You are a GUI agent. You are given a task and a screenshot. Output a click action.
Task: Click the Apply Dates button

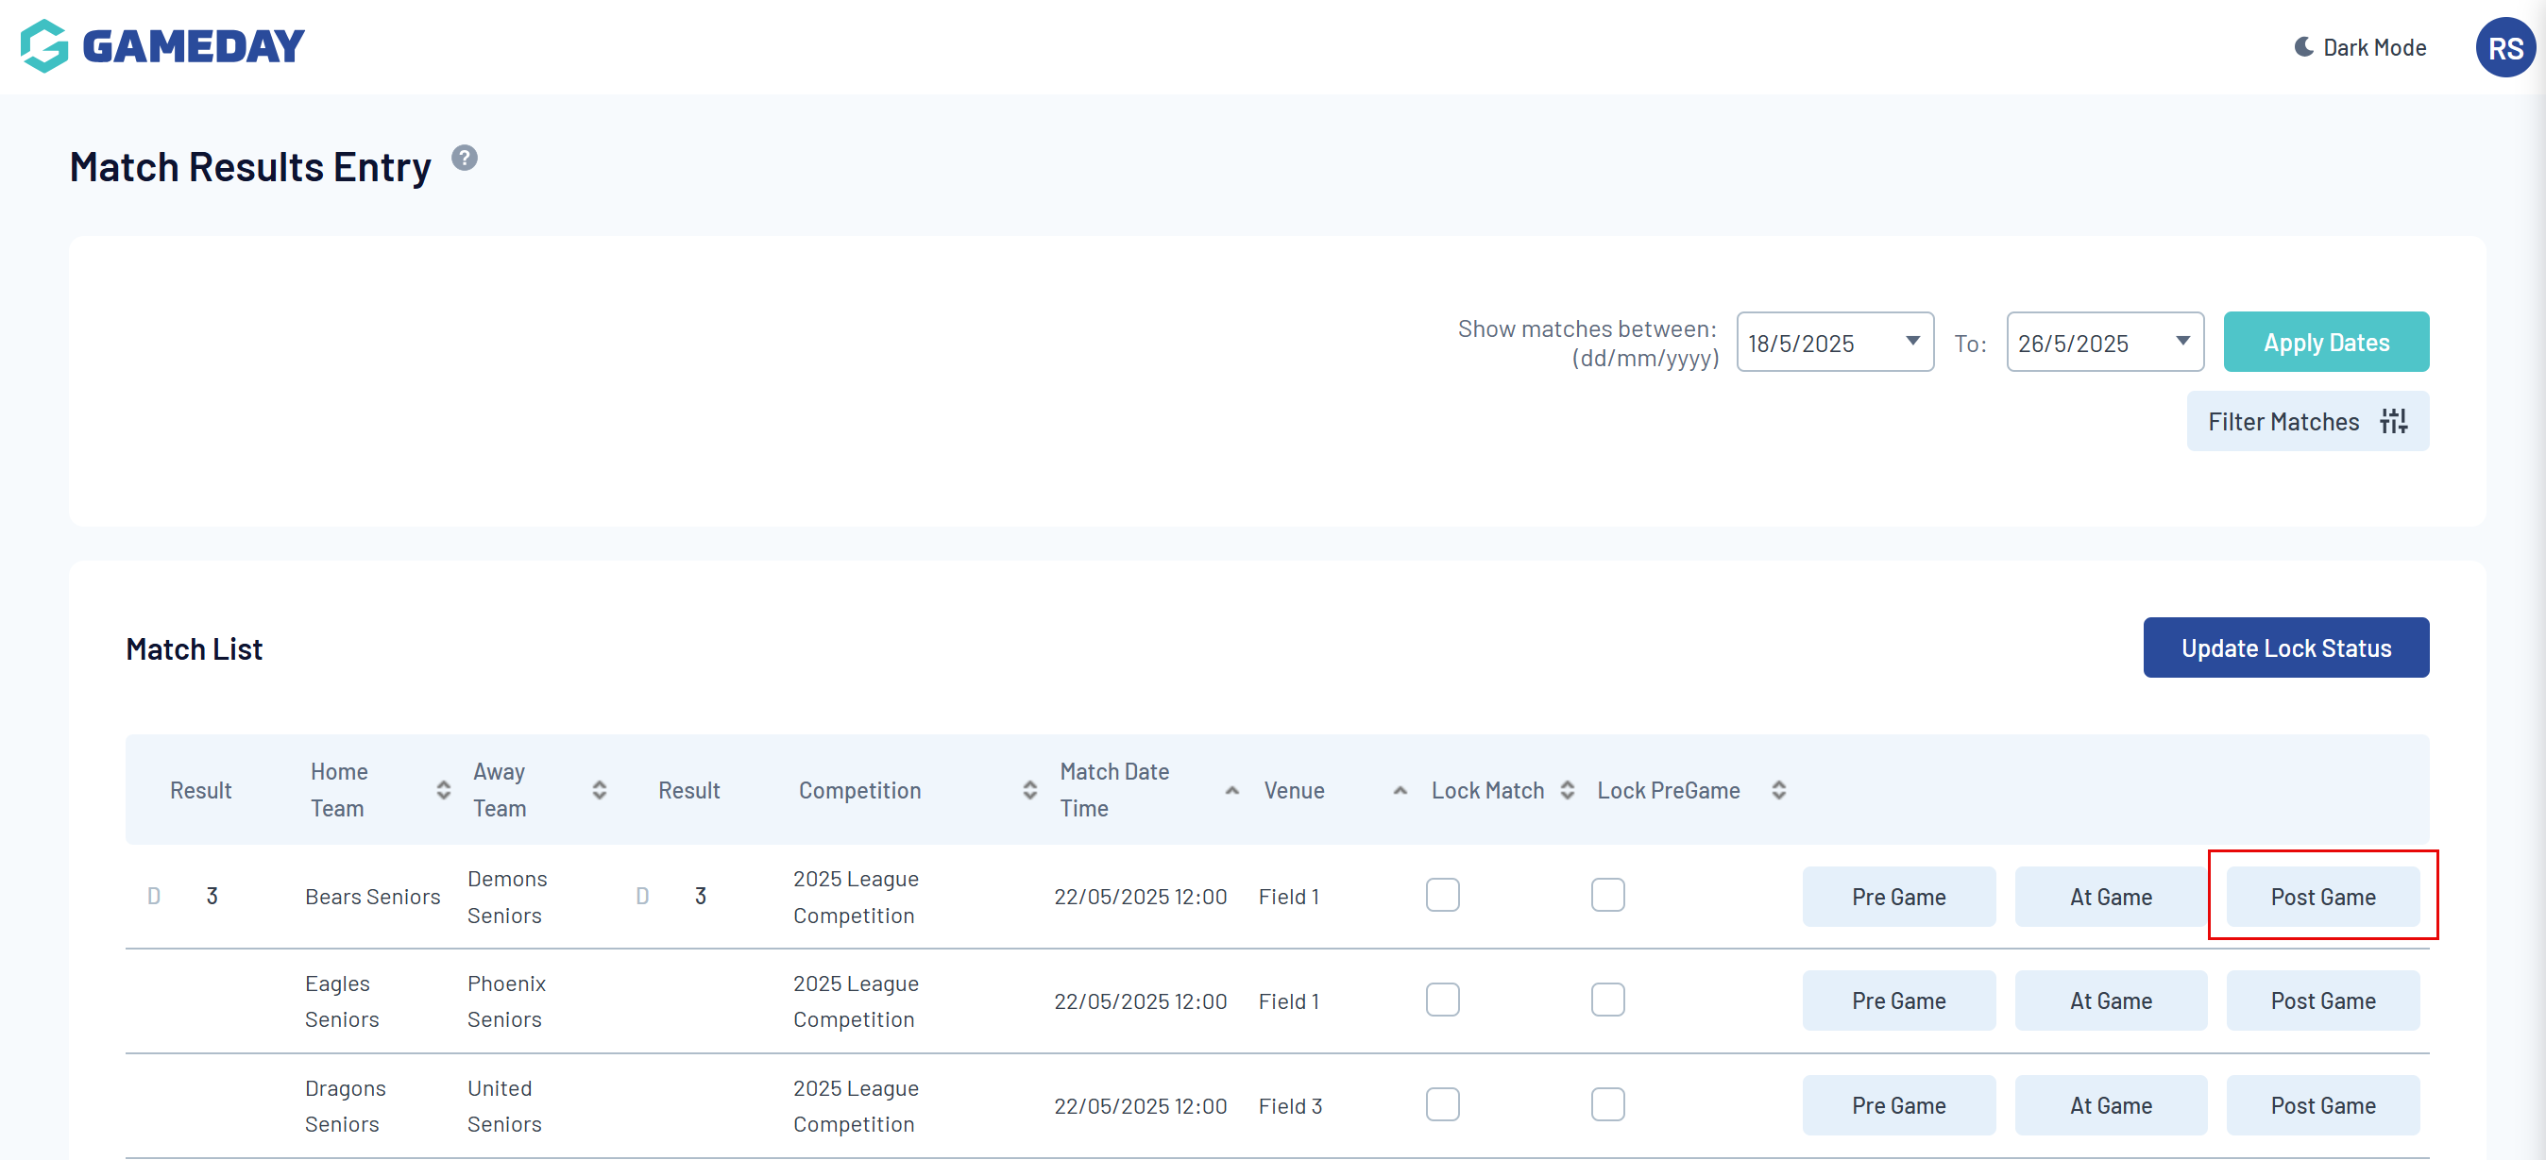(x=2325, y=342)
